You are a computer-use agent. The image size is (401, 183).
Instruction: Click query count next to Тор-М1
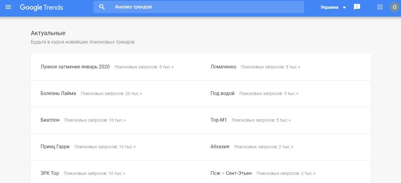click(261, 120)
